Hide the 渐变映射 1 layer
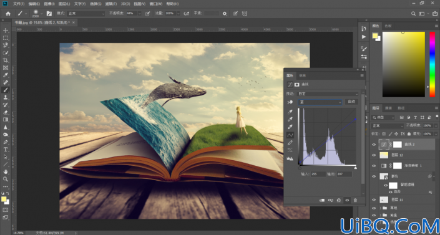The image size is (440, 235). tap(374, 166)
